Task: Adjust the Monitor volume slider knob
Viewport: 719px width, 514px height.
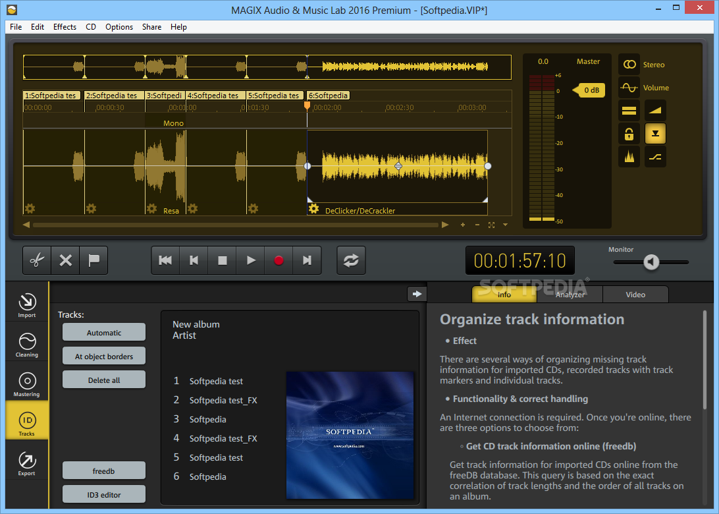Action: (x=651, y=262)
